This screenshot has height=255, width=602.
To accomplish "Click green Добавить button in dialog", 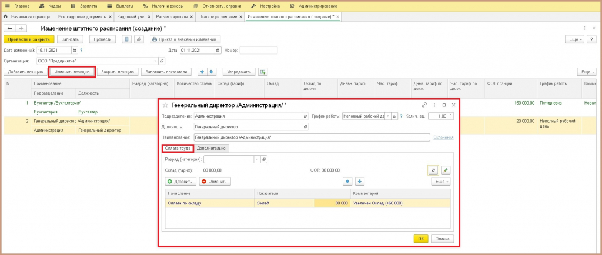I will tap(181, 182).
